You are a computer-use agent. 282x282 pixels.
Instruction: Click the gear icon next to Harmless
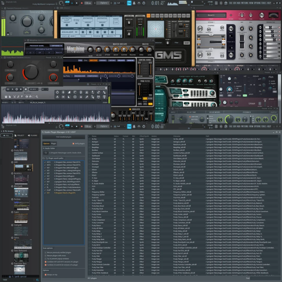pos(12,173)
